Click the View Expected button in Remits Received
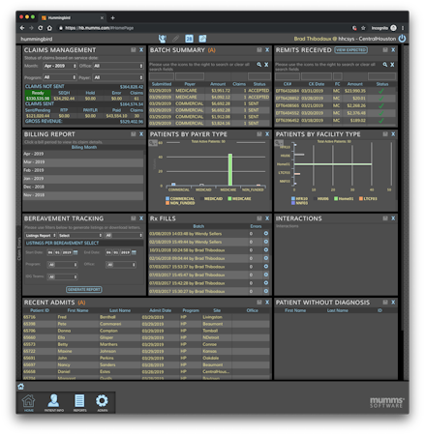Viewport: 425px width, 435px height. [350, 50]
